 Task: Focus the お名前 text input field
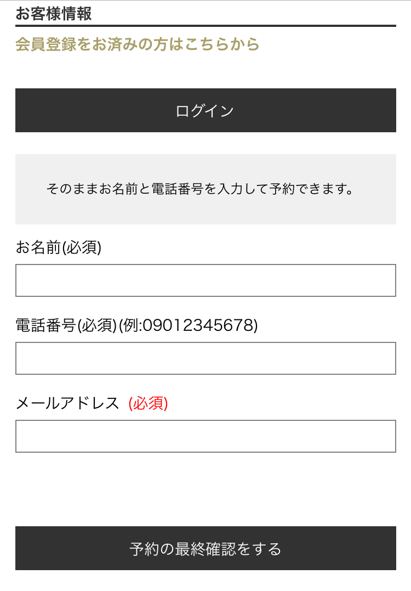206,280
